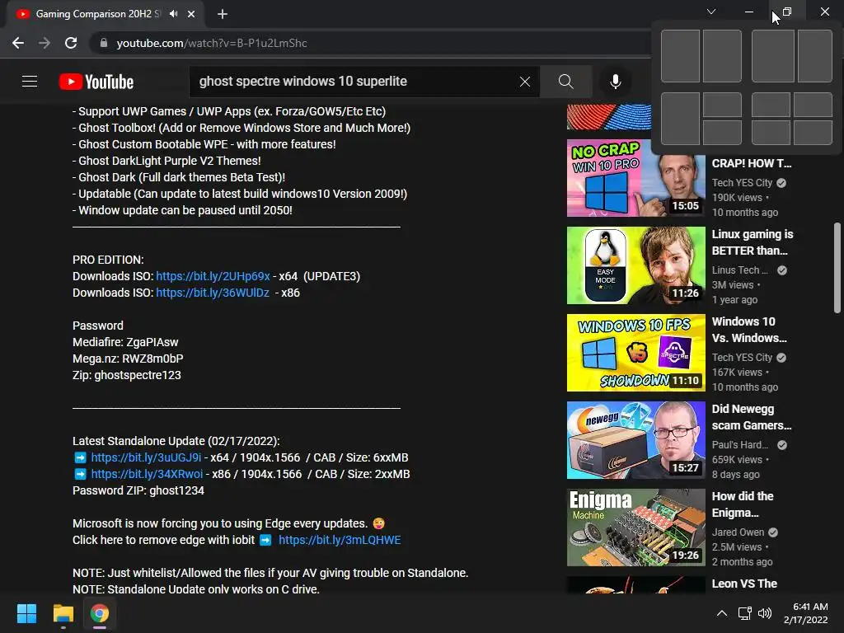
Task: Snap window to right half layout
Action: pos(722,56)
